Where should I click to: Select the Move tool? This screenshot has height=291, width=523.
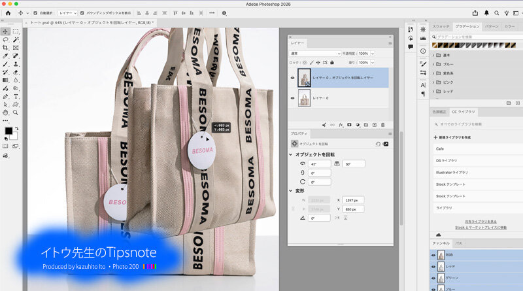click(x=5, y=31)
